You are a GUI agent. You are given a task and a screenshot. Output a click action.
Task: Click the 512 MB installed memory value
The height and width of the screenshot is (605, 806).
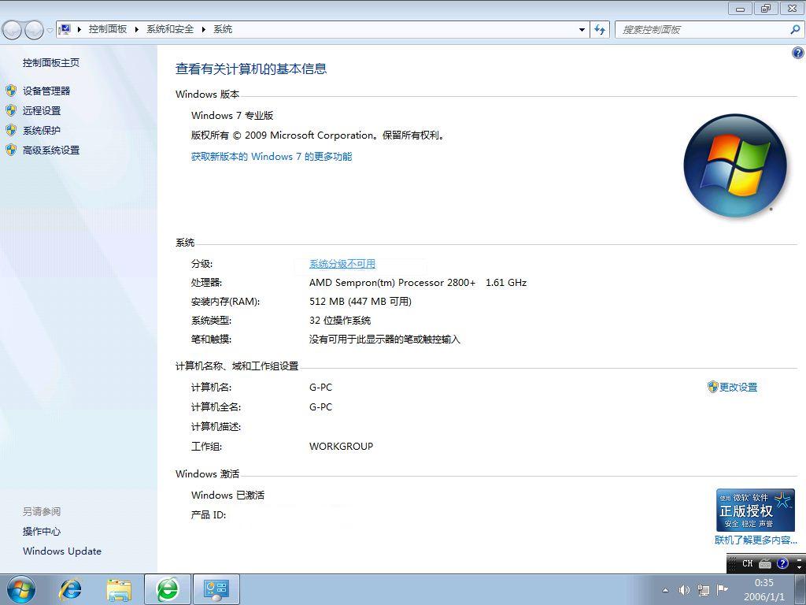point(360,302)
